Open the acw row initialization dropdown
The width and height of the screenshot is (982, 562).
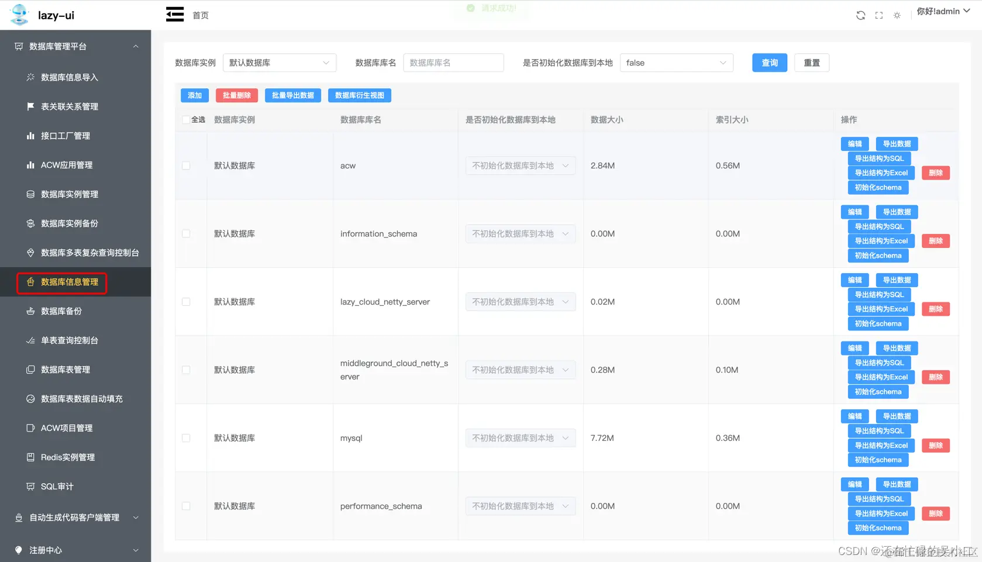coord(521,166)
